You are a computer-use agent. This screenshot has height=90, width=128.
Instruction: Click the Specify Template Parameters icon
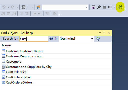click(47, 13)
